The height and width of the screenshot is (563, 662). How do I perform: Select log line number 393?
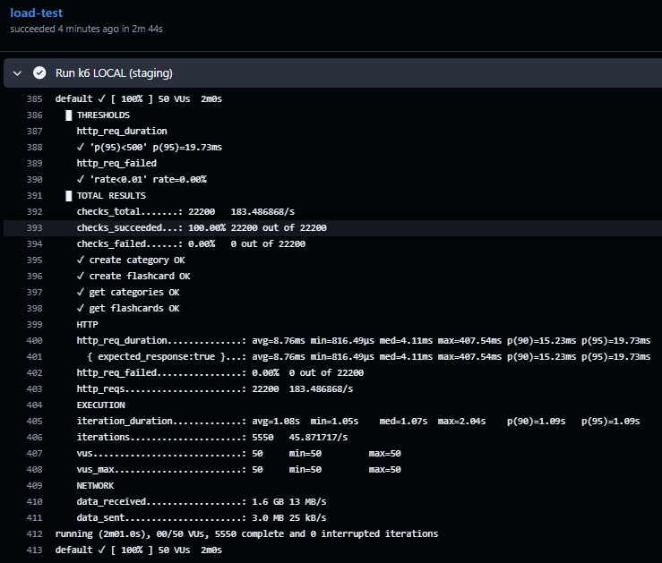35,228
